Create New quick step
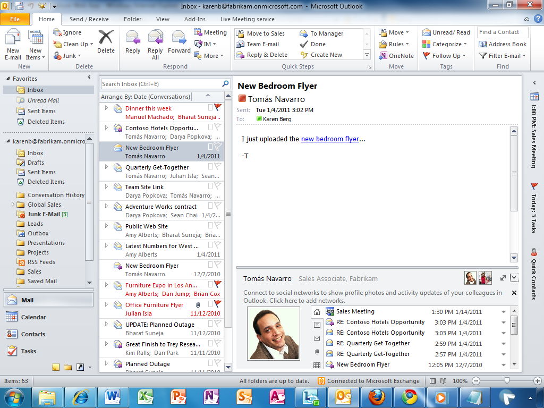Image resolution: width=544 pixels, height=408 pixels. [321, 55]
